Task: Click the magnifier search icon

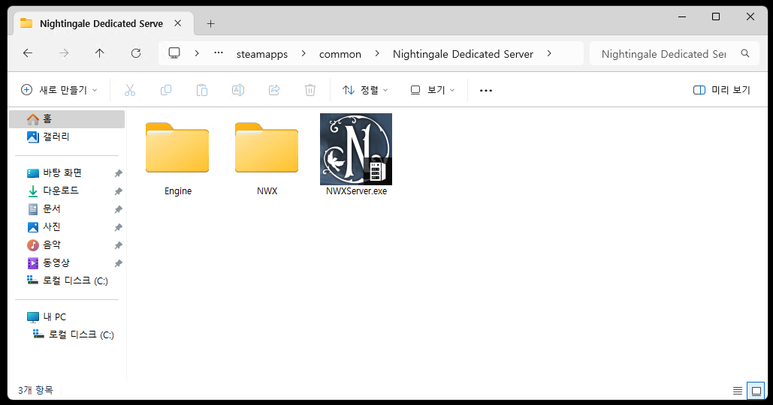Action: tap(745, 54)
